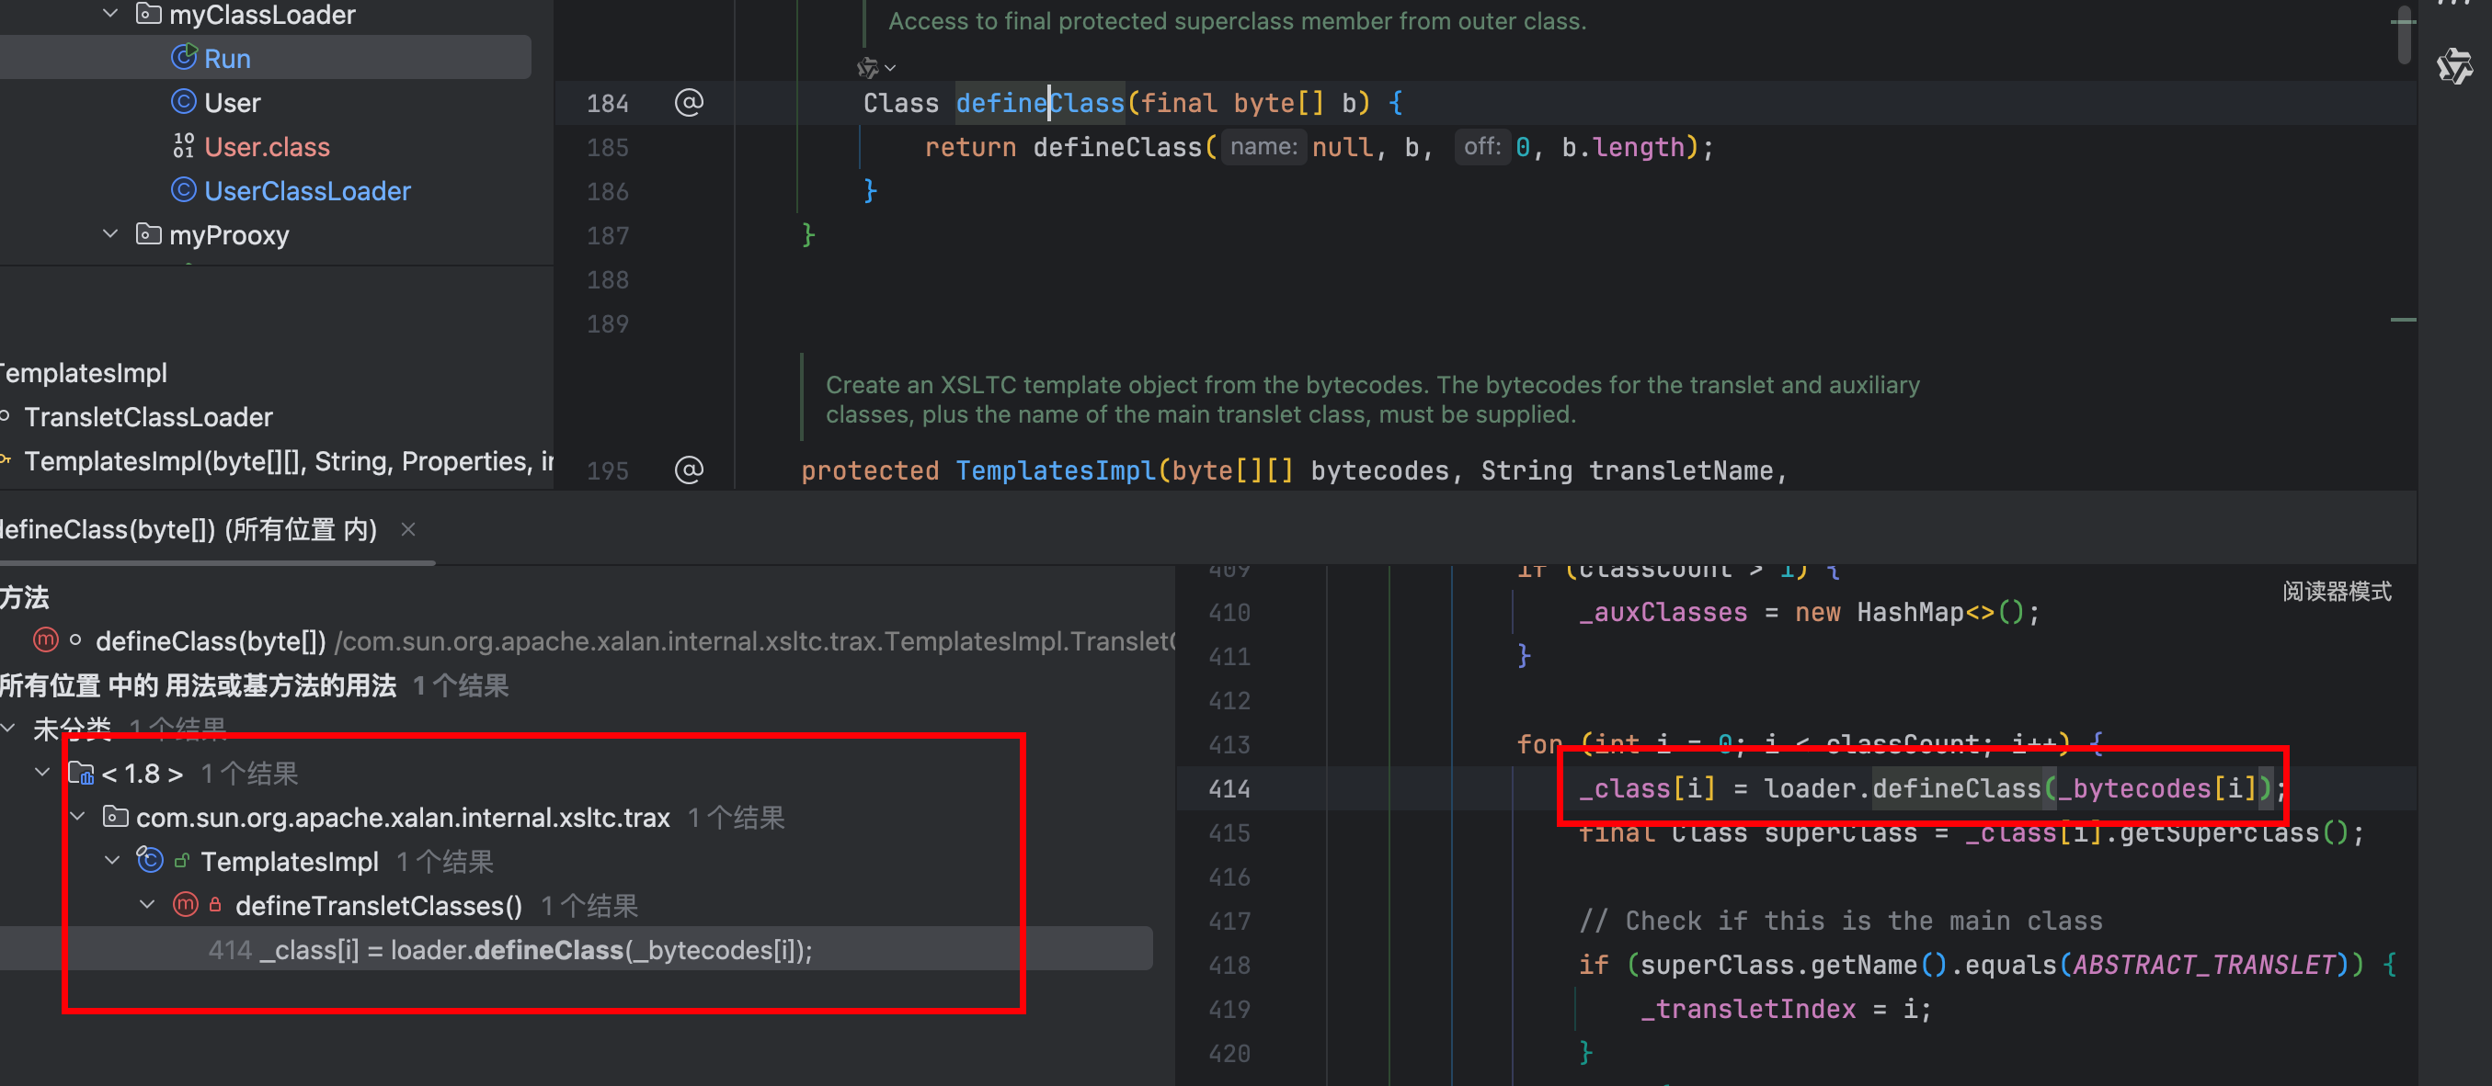Click the editor vertical scrollbar thumb
This screenshot has width=2492, height=1086.
pyautogui.click(x=2404, y=34)
